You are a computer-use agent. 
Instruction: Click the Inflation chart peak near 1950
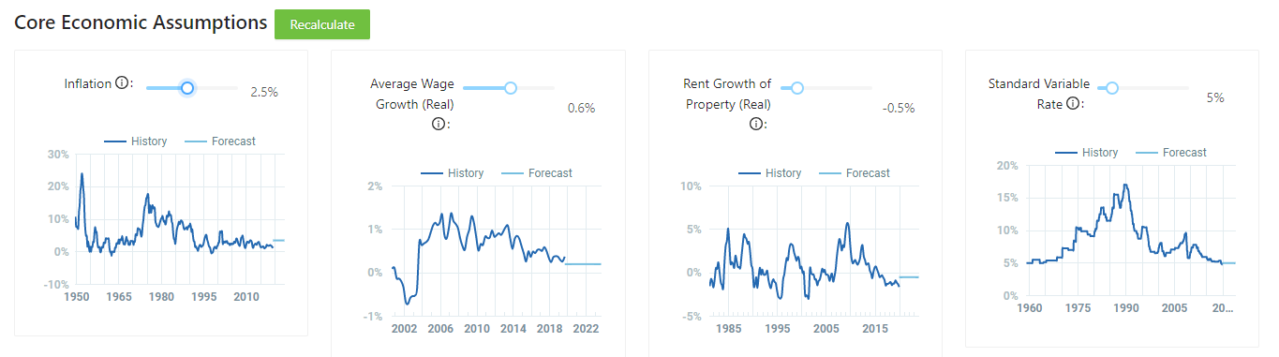[82, 174]
